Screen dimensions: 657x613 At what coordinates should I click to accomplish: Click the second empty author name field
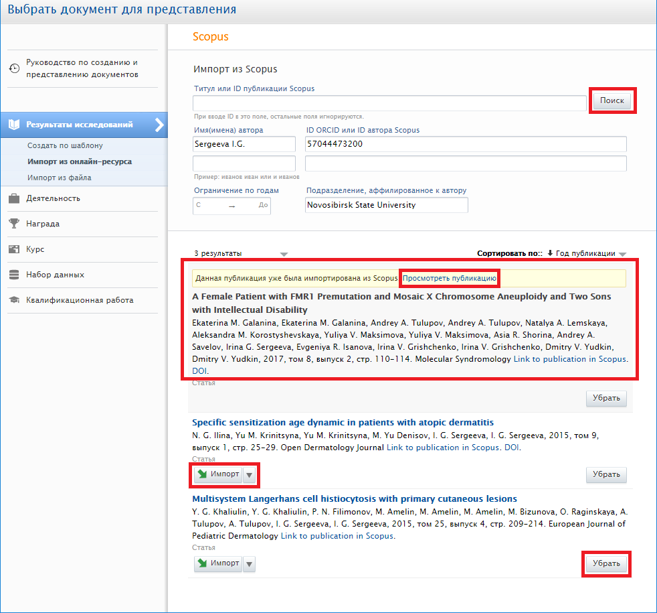coord(244,163)
